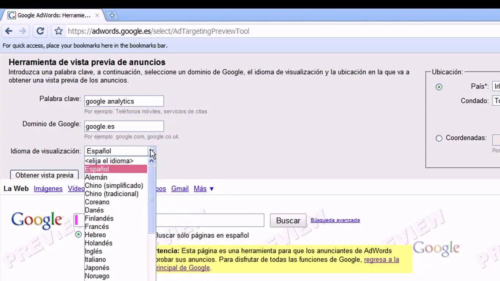This screenshot has width=500, height=281.
Task: Click the language list scroll-up arrow
Action: point(152,161)
